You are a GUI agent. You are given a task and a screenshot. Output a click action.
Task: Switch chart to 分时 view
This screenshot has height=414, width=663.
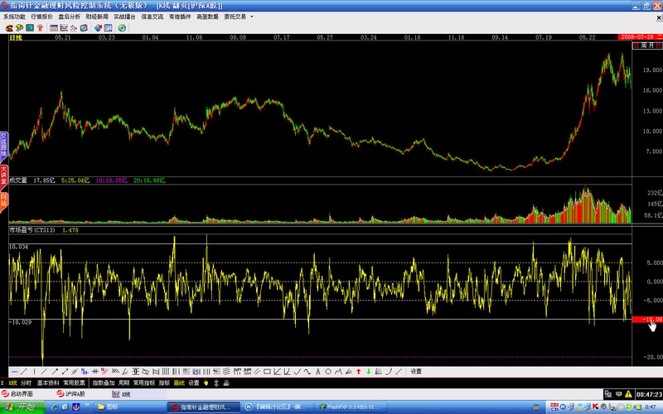click(x=26, y=383)
